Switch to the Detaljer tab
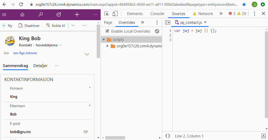The image size is (268, 140). pos(40,66)
